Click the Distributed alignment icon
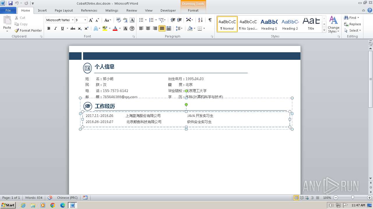 169,28
